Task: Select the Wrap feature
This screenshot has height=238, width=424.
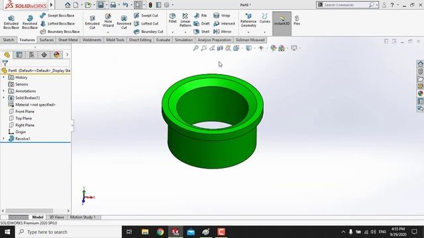Action: point(222,16)
